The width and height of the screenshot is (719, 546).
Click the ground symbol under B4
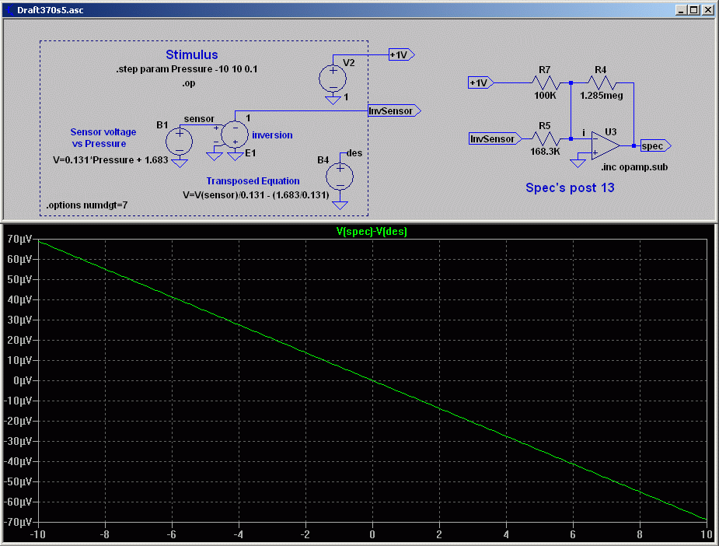click(x=340, y=205)
